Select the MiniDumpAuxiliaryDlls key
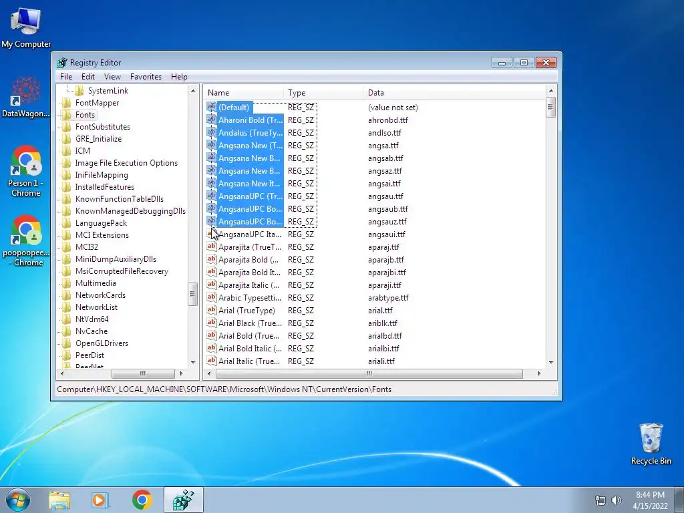This screenshot has height=513, width=684. tap(116, 259)
